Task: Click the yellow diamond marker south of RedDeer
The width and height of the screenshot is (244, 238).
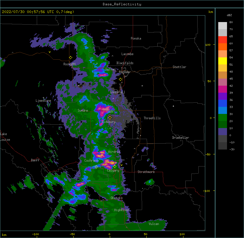Action: coord(121,79)
